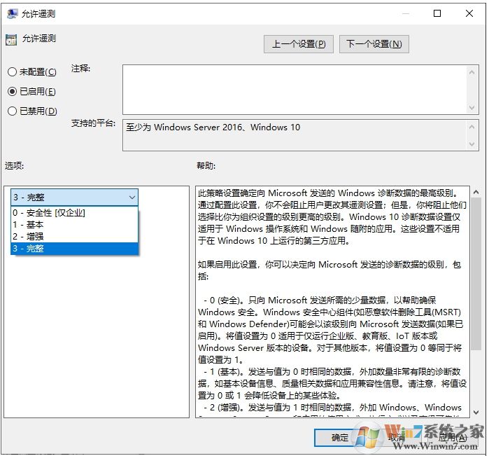489x456 pixels.
Task: Choose 2 - 增强 option
Action: (75, 237)
